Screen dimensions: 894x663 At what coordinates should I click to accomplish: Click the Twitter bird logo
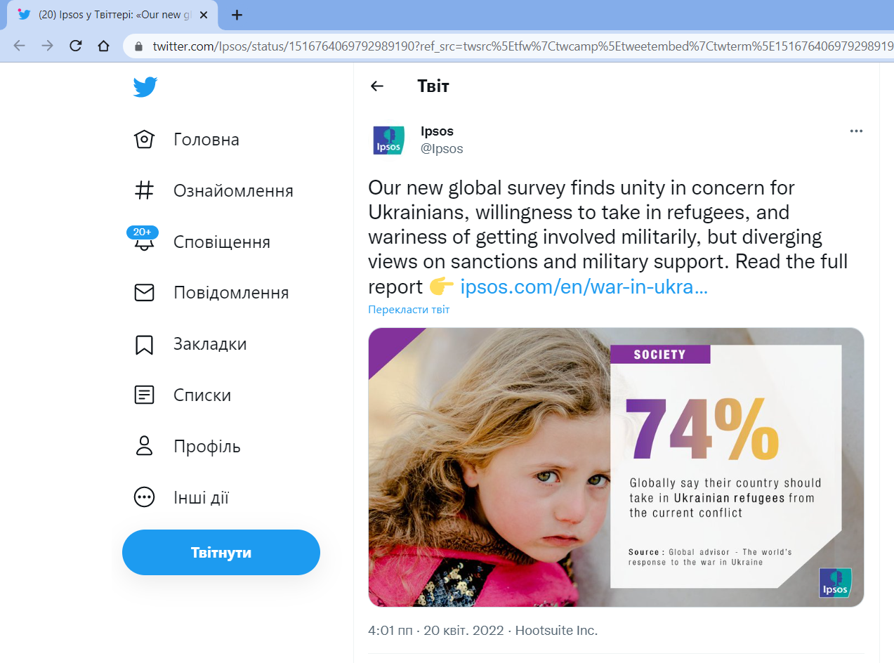[145, 87]
